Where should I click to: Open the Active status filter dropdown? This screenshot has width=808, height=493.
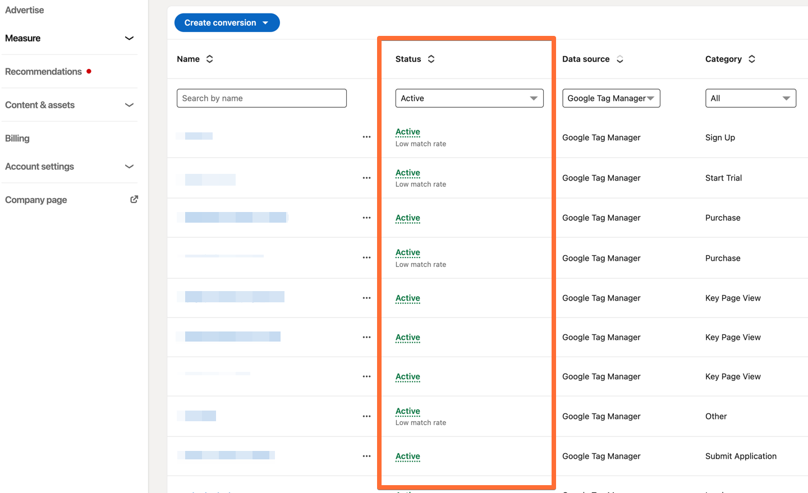pos(469,98)
